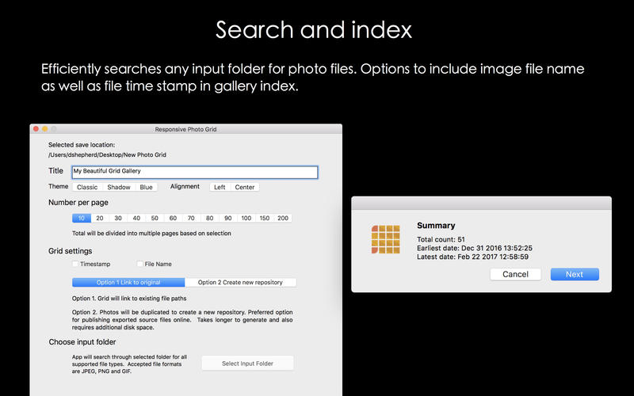Click the 'Total count: 51' text
The height and width of the screenshot is (396, 634).
(x=441, y=239)
